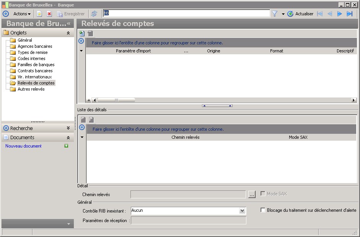Go to the first record
Image resolution: width=360 pixels, height=237 pixels.
[319, 14]
